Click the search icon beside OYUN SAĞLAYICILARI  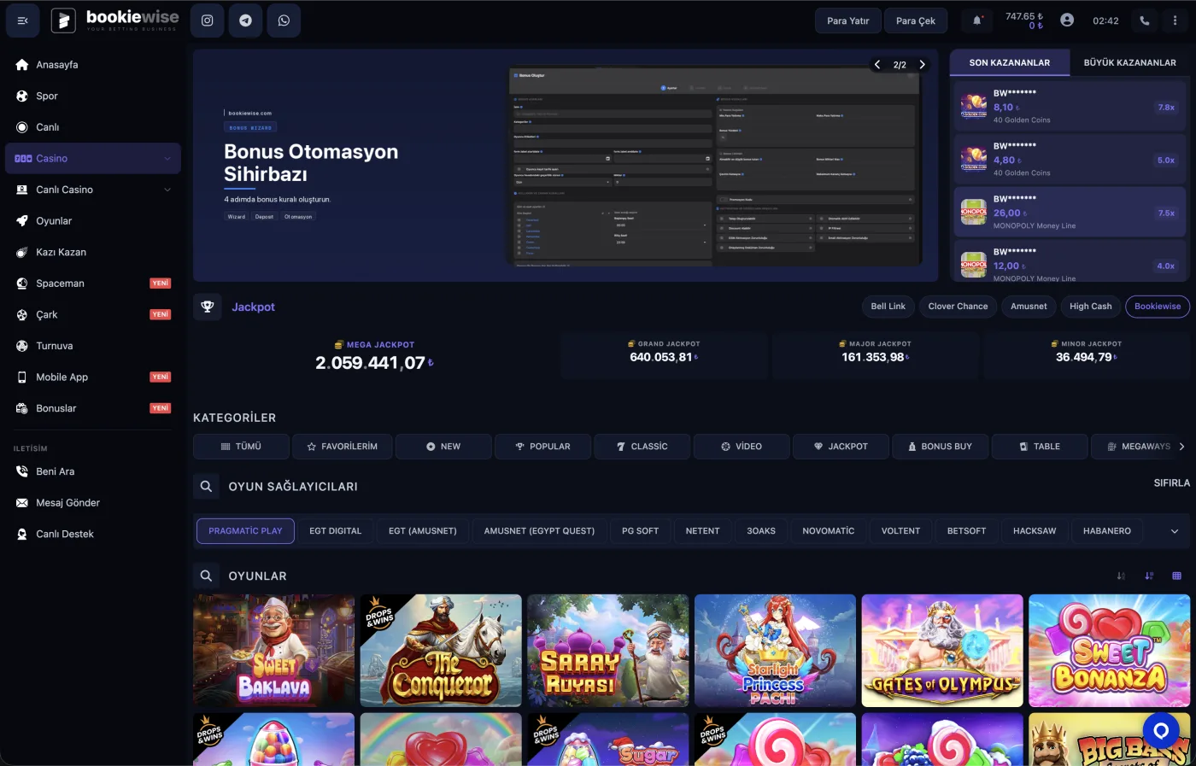click(205, 486)
